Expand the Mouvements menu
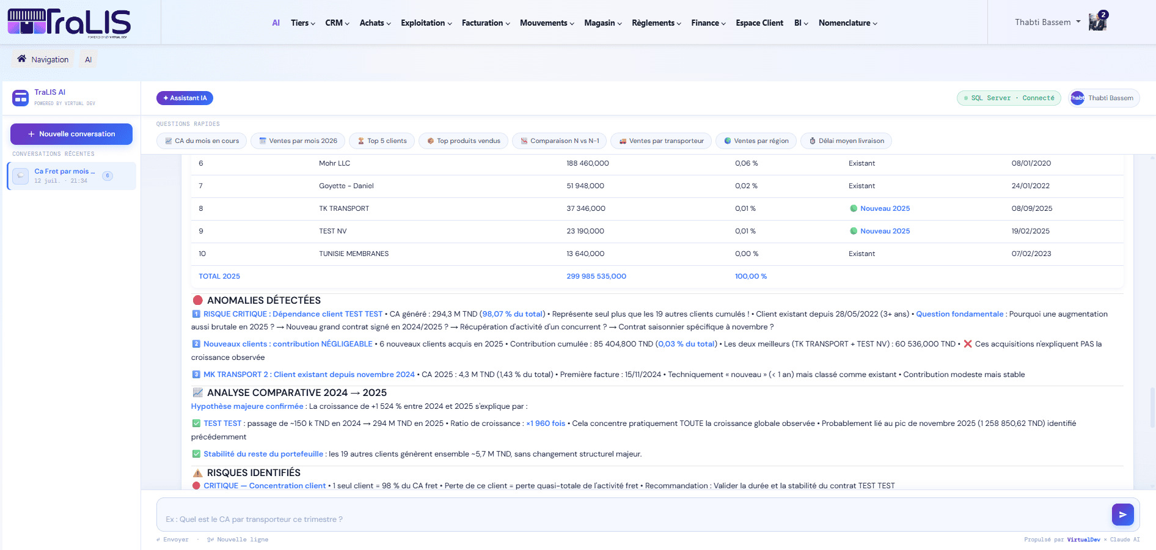 pos(547,23)
